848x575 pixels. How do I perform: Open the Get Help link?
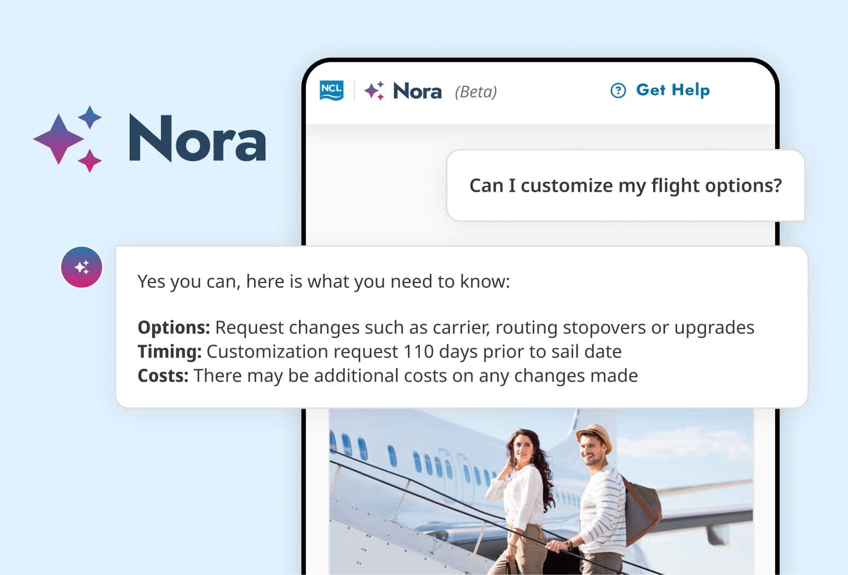[x=672, y=90]
